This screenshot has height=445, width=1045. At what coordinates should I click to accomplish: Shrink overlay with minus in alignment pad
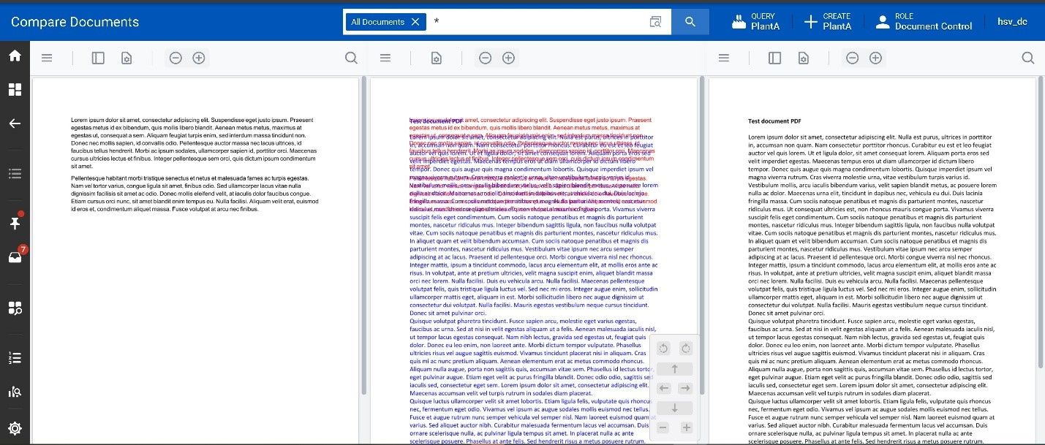tap(663, 427)
